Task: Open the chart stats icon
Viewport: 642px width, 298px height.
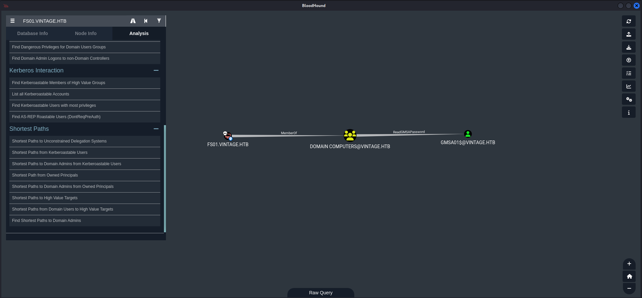Action: click(x=629, y=86)
